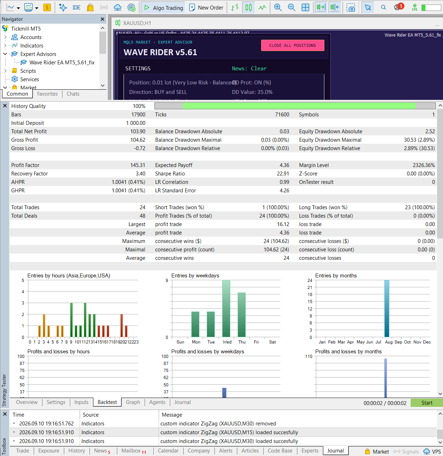
Task: Take a chart screenshot
Action: click(351, 7)
